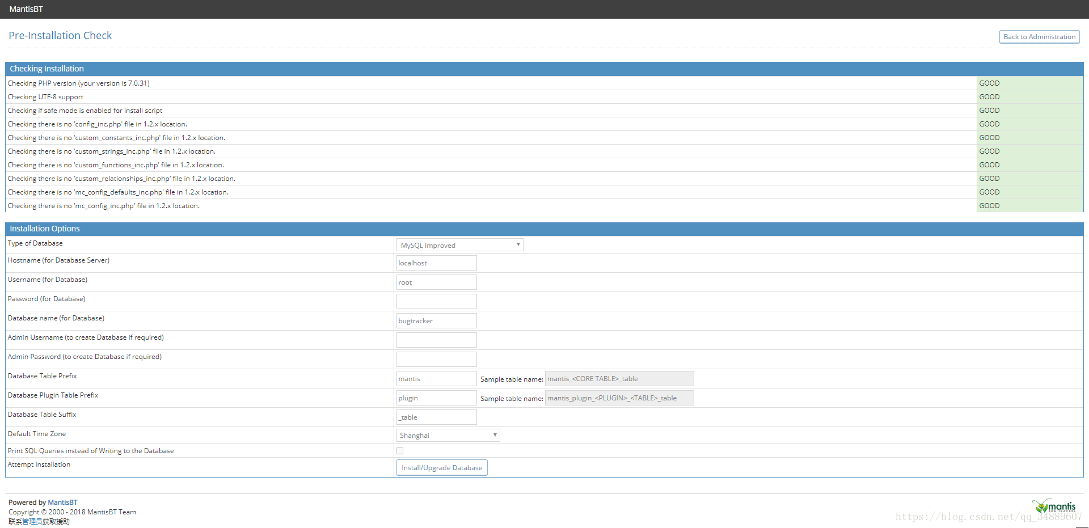Viewport: 1089px width, 528px height.
Task: Click the Install/Upgrade Database button
Action: click(442, 467)
